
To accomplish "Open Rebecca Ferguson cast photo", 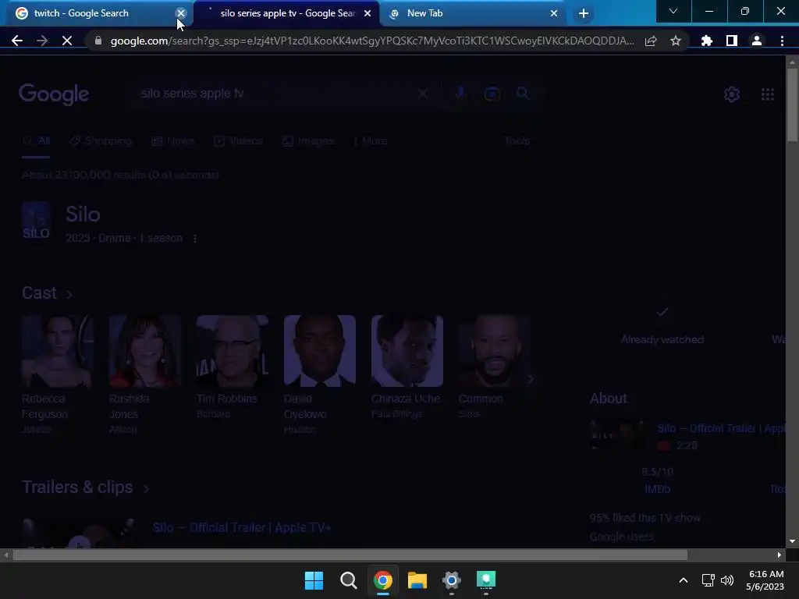I will 58,351.
